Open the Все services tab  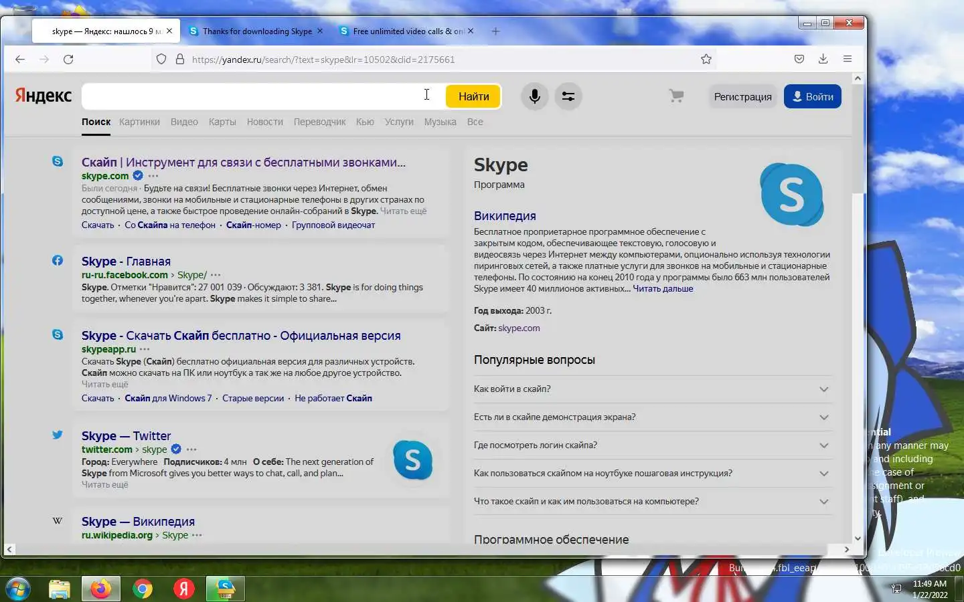coord(475,122)
